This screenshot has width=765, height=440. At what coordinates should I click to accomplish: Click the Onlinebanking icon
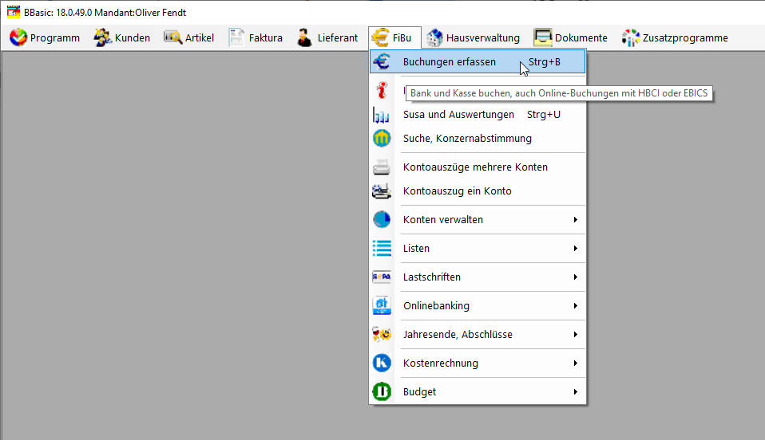click(382, 305)
